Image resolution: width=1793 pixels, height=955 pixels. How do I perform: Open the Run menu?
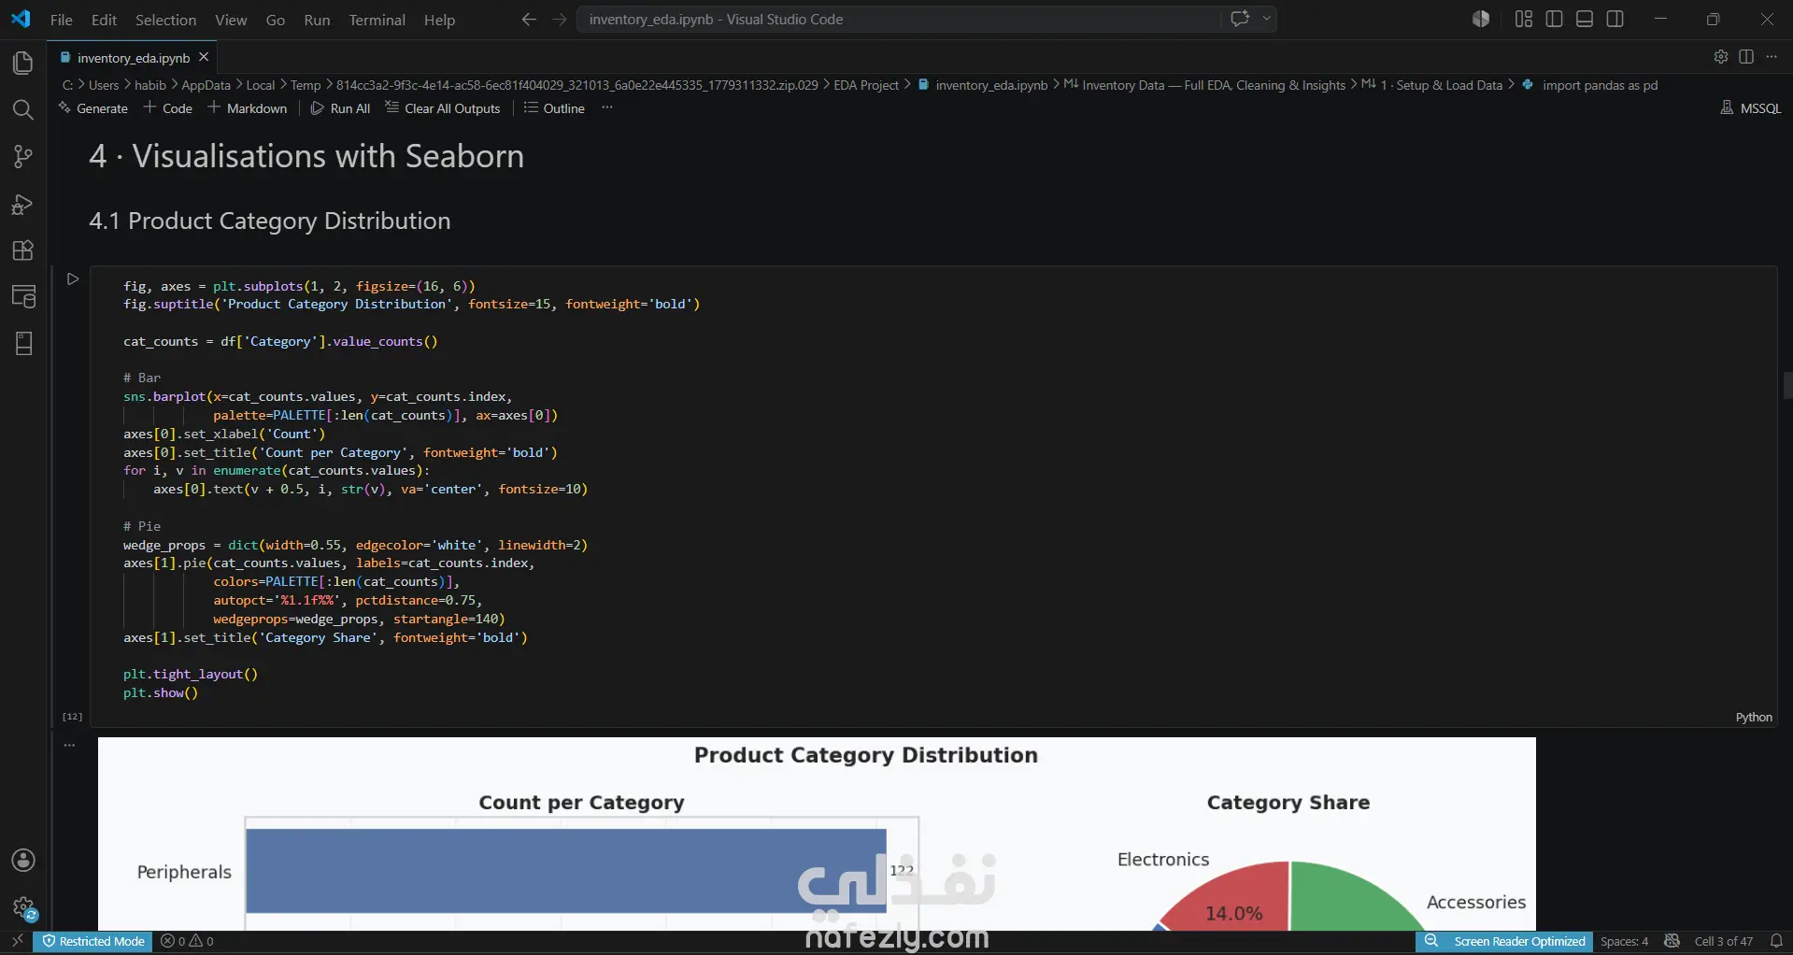pyautogui.click(x=317, y=20)
